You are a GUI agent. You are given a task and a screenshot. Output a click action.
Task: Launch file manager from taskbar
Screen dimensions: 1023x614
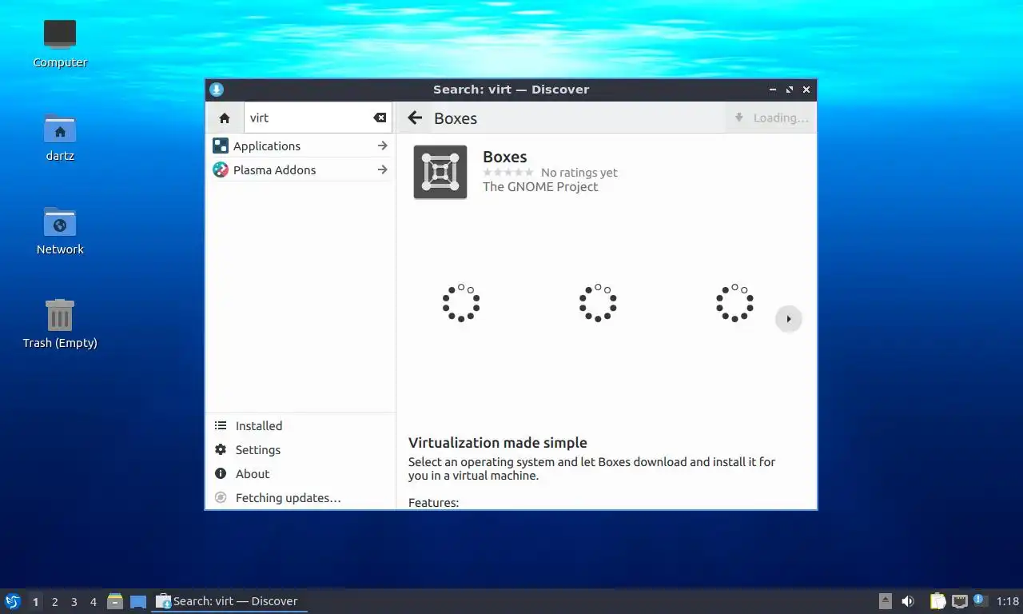pos(115,601)
